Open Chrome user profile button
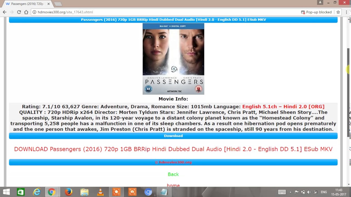 320,2
